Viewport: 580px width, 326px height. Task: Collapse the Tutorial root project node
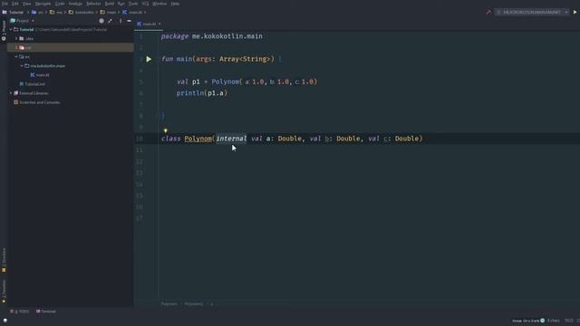[x=11, y=30]
